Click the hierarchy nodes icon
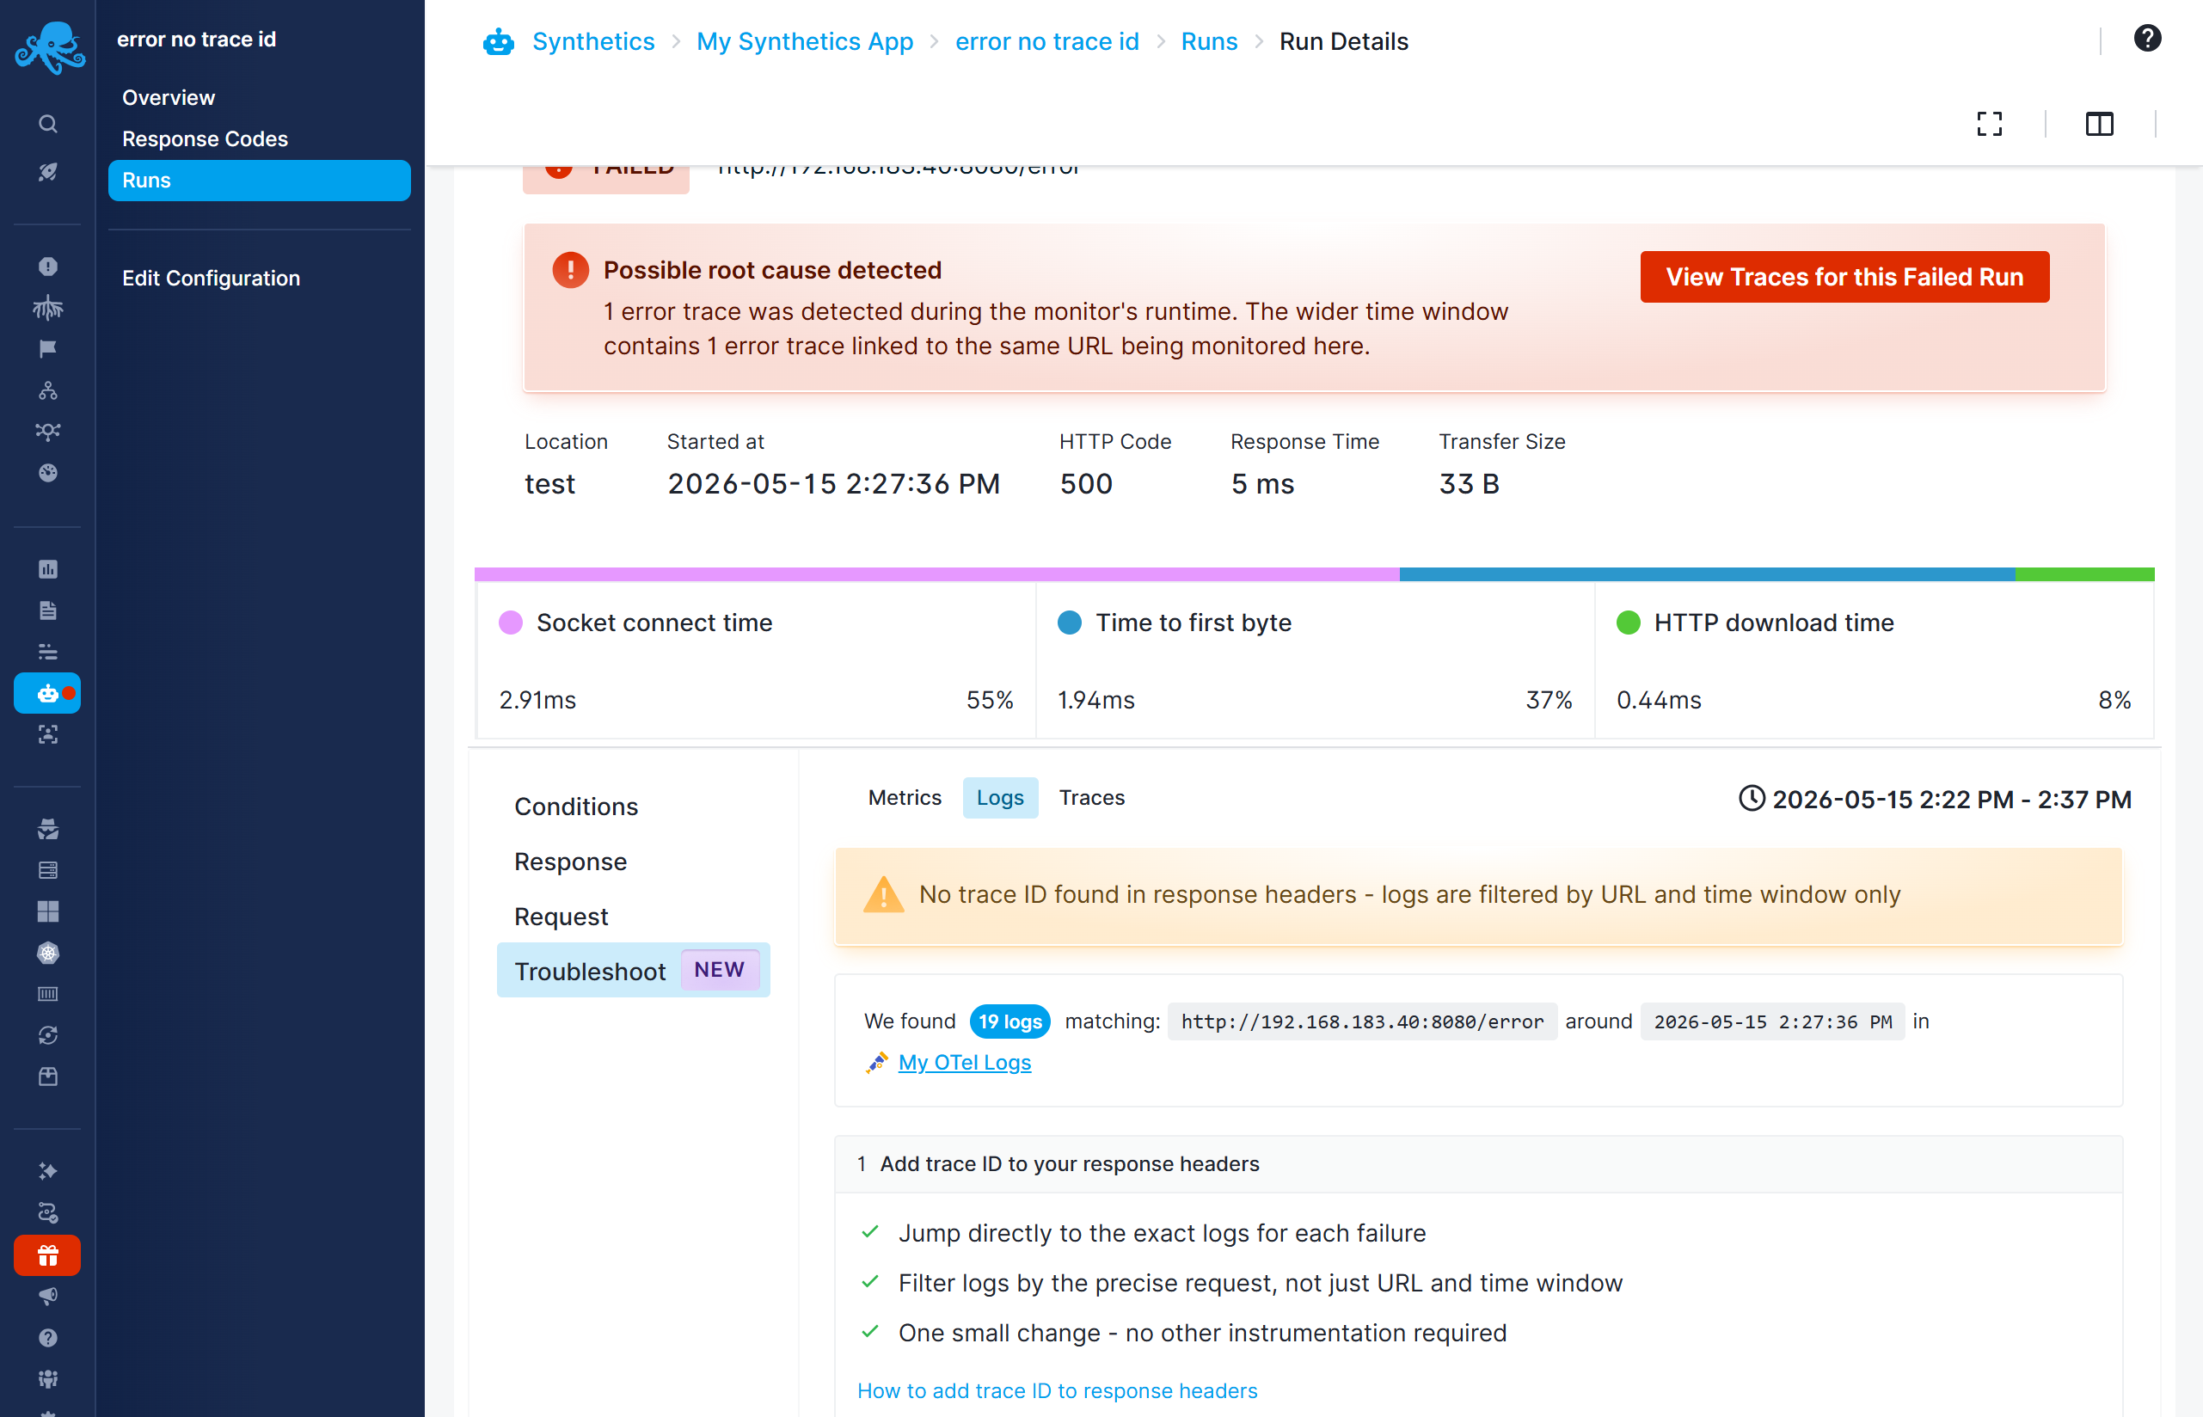This screenshot has height=1417, width=2203. pos(48,390)
